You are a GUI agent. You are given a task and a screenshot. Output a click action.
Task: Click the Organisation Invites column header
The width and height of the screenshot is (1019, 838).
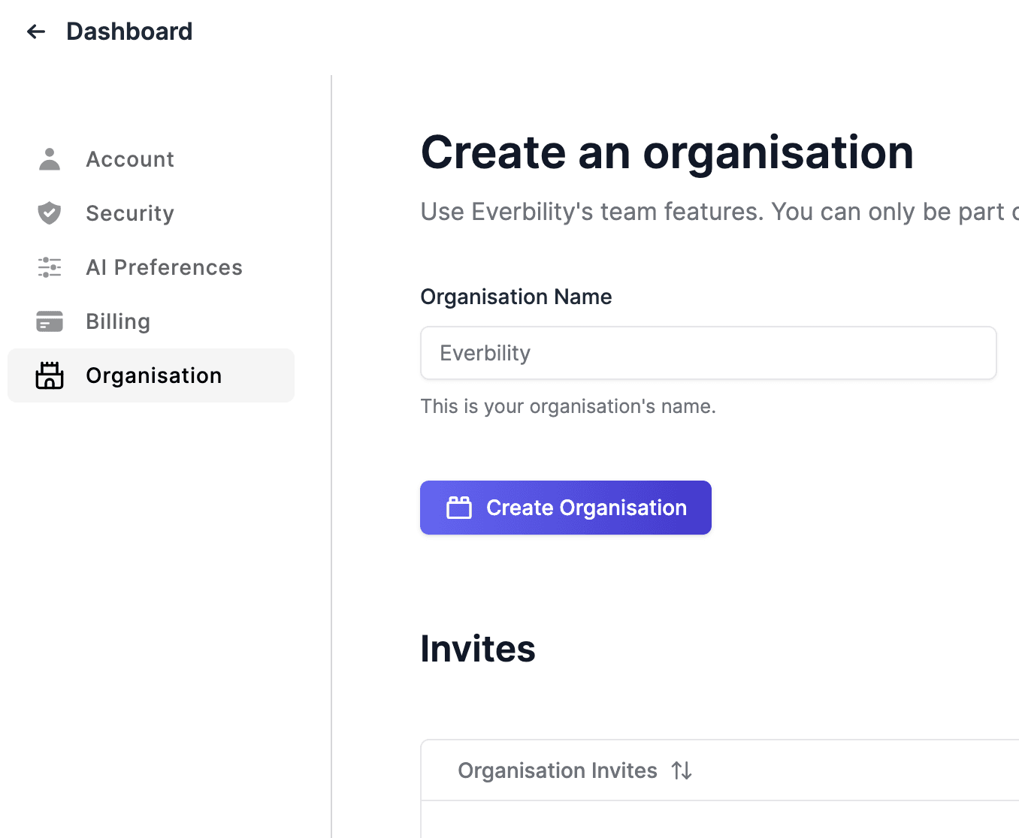point(557,770)
